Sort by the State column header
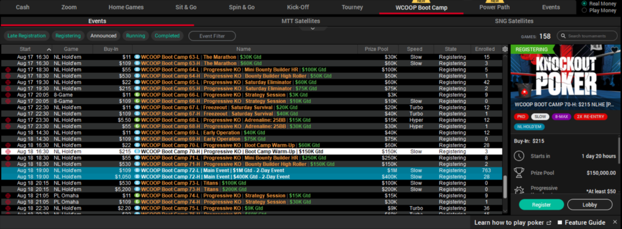Screen dimensions: 622x229 click(x=451, y=49)
